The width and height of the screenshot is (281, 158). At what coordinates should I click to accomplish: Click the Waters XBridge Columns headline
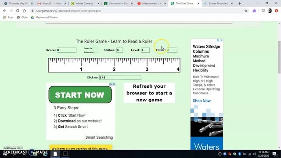pyautogui.click(x=206, y=49)
